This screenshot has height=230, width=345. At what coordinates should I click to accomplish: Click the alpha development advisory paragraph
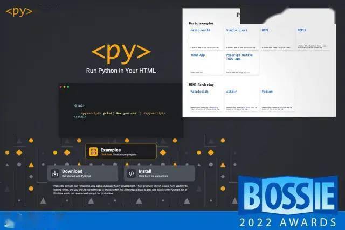(x=120, y=190)
